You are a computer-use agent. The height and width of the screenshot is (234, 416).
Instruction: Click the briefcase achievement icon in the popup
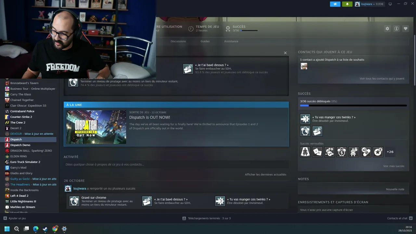pyautogui.click(x=188, y=69)
